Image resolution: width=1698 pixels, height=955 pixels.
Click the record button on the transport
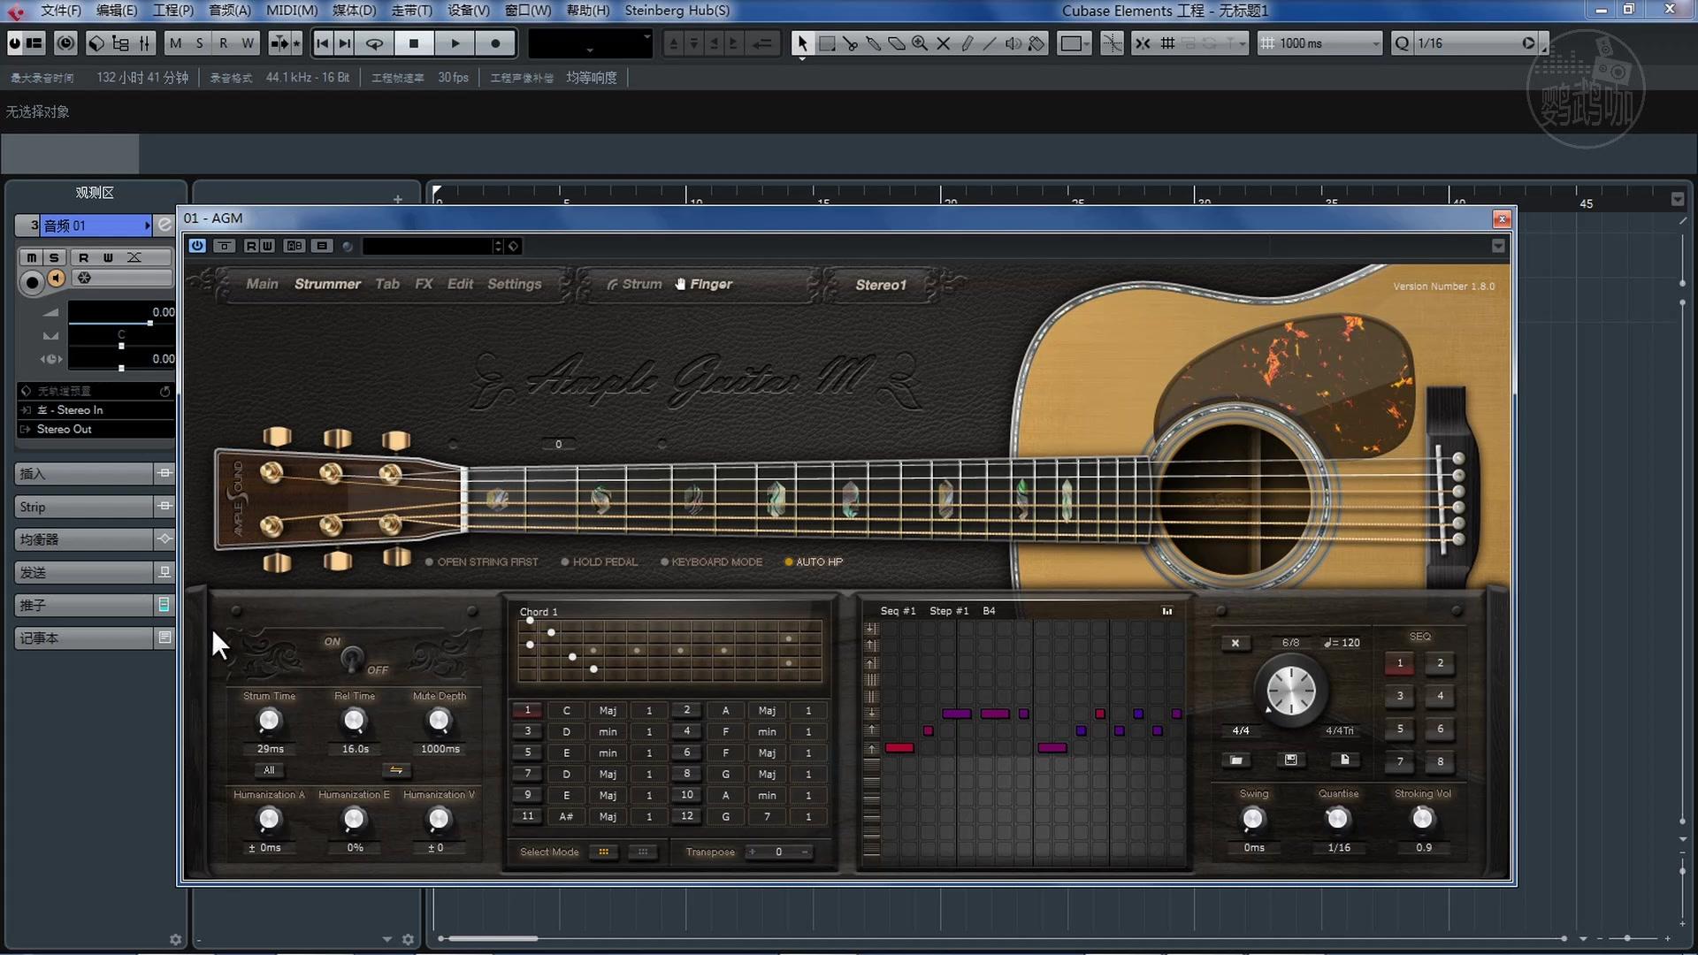(x=495, y=42)
